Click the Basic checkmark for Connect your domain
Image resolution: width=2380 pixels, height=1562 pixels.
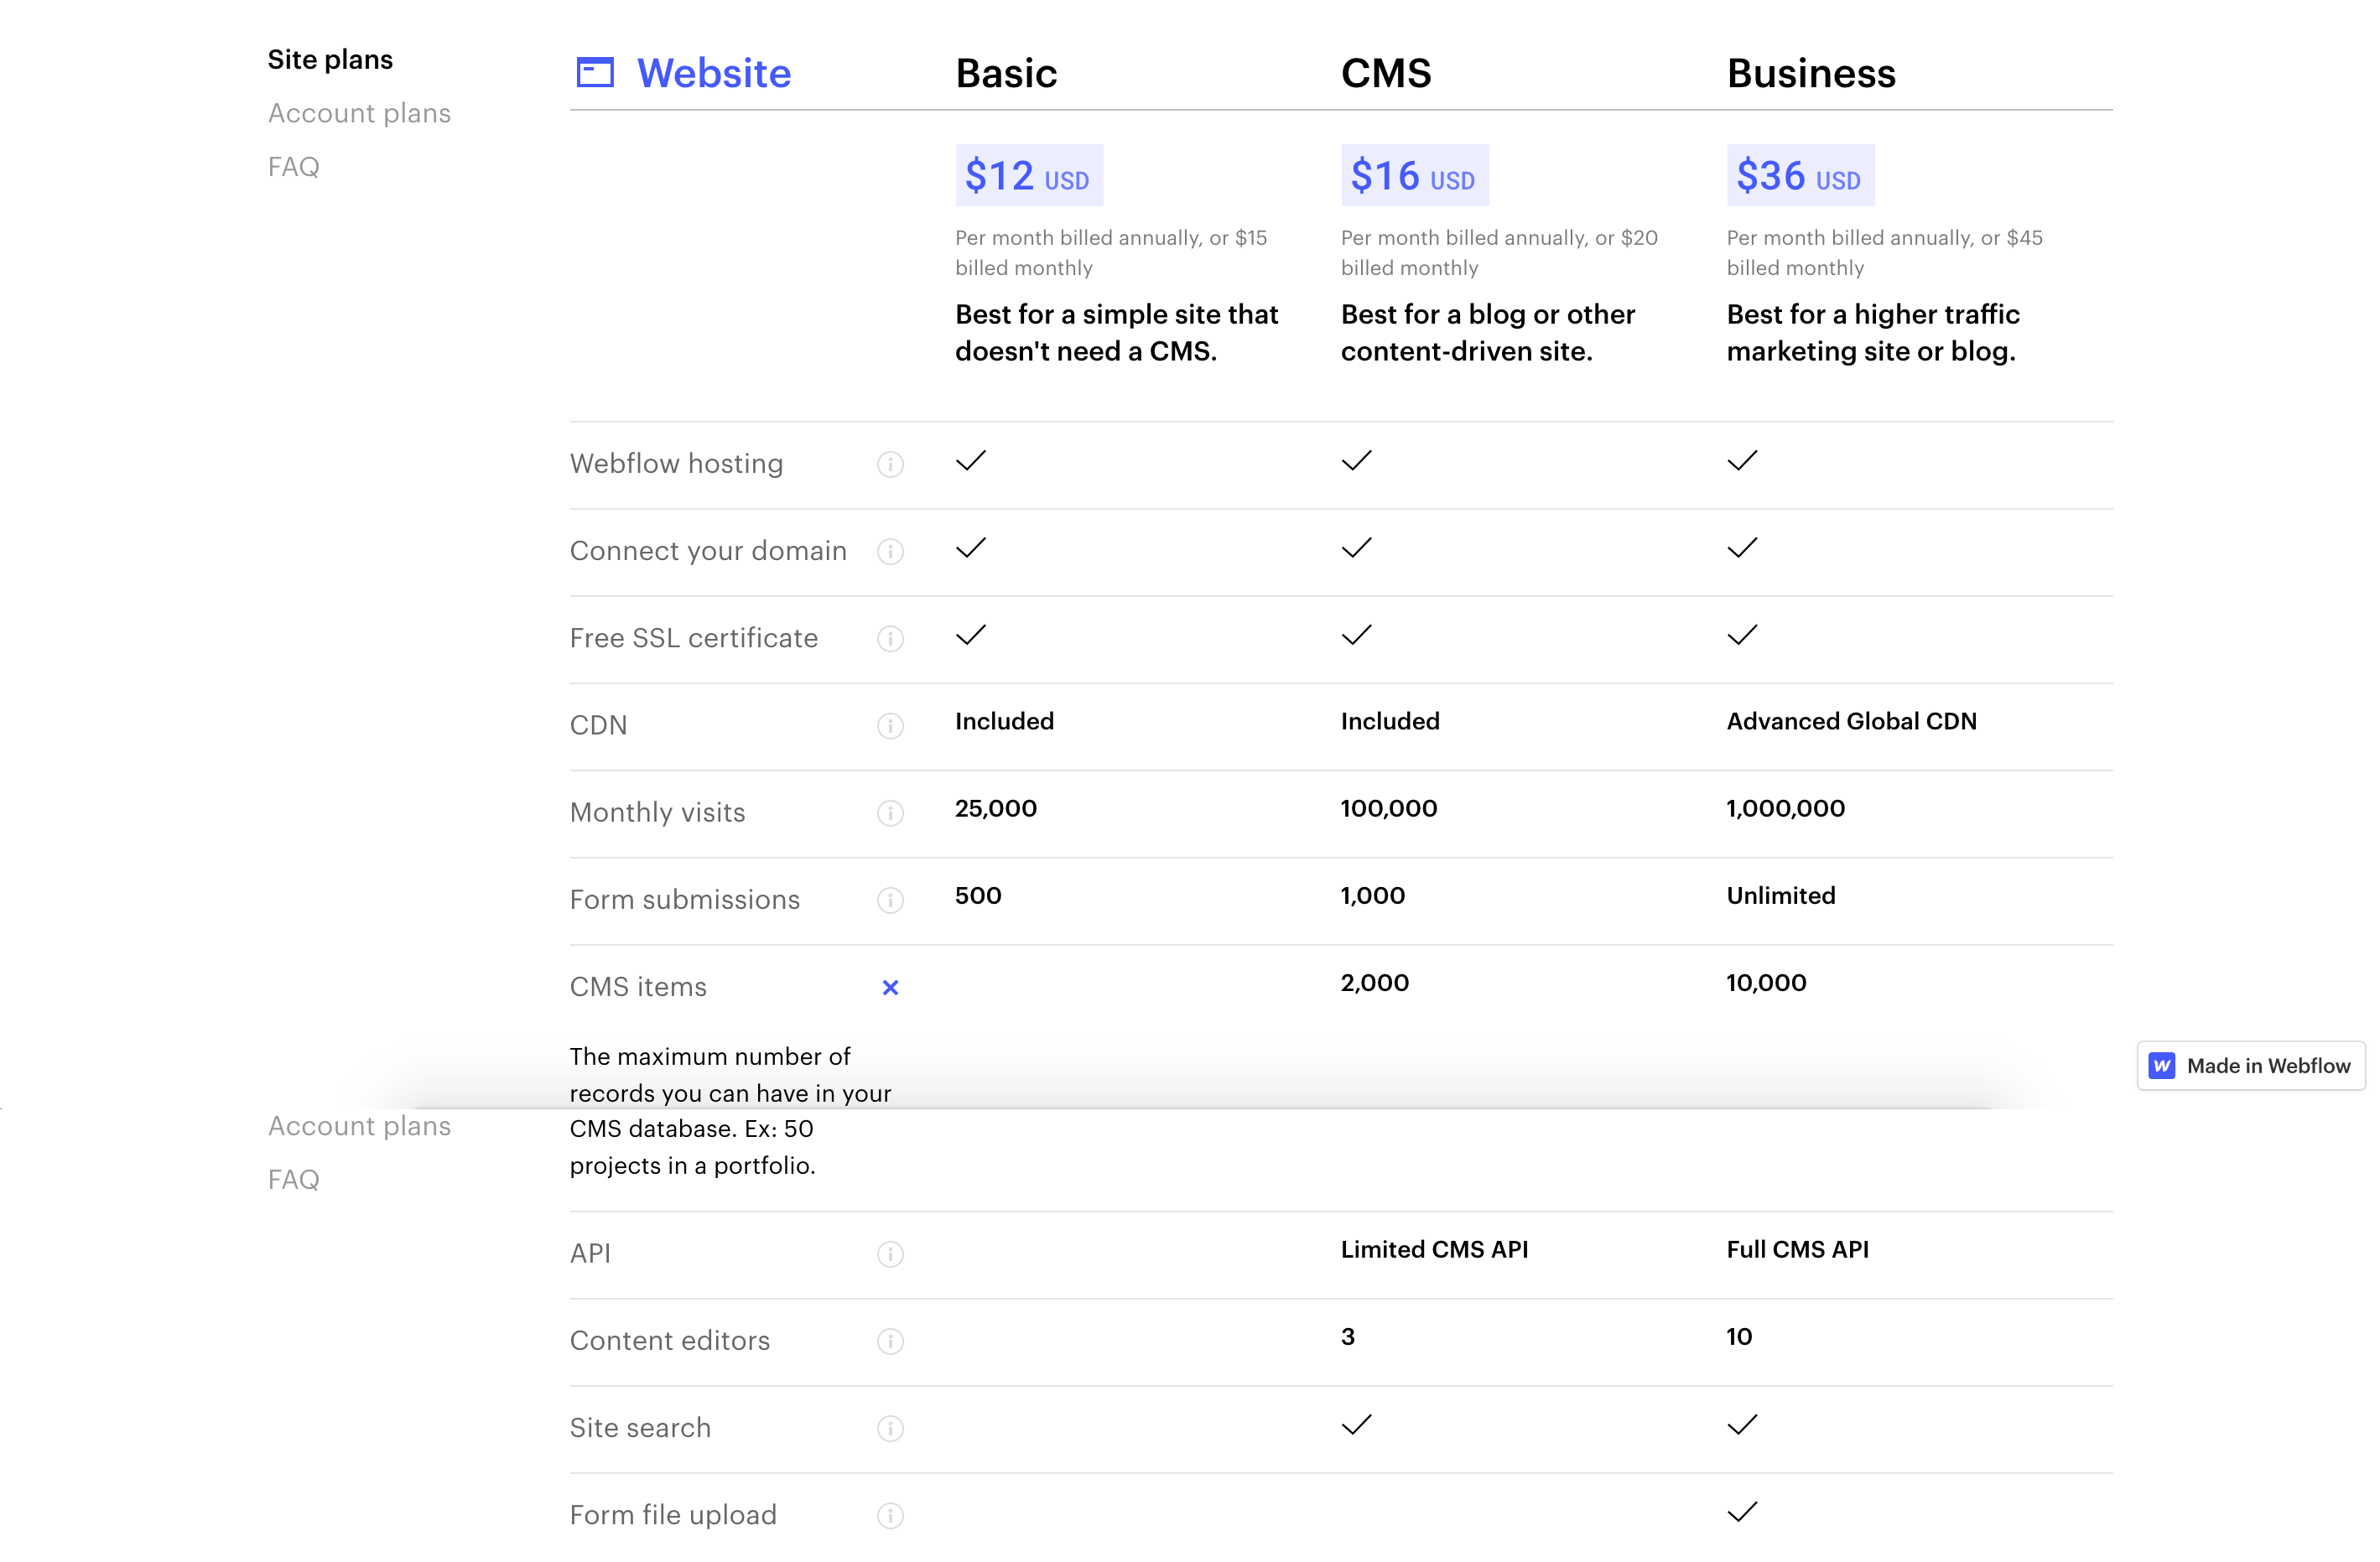pos(971,548)
